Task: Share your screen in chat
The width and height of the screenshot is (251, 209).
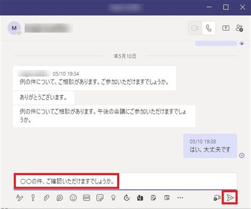Action: (226, 28)
